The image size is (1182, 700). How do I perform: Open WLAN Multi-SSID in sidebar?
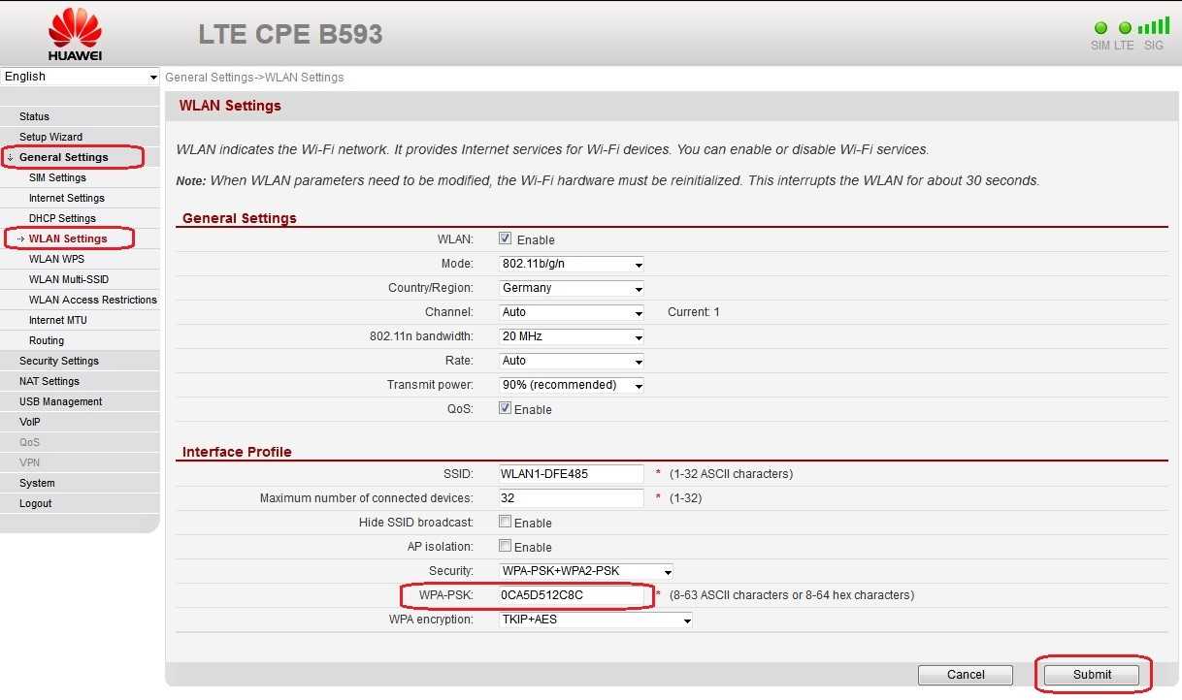(x=69, y=279)
